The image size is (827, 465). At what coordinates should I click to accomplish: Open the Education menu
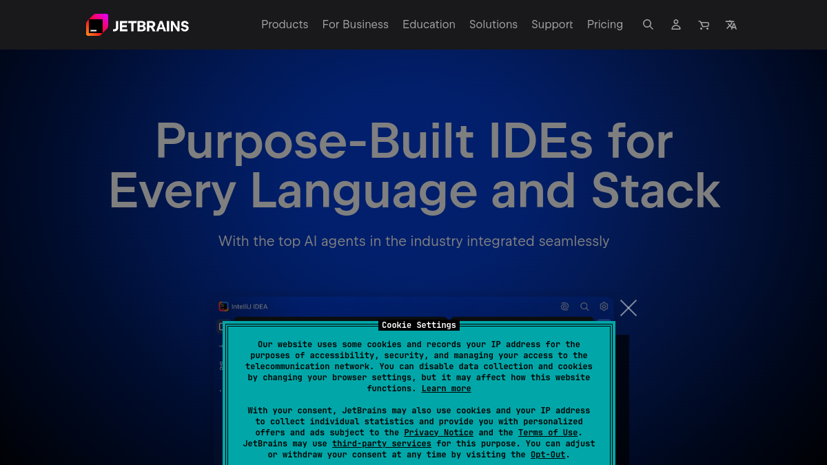(x=429, y=25)
